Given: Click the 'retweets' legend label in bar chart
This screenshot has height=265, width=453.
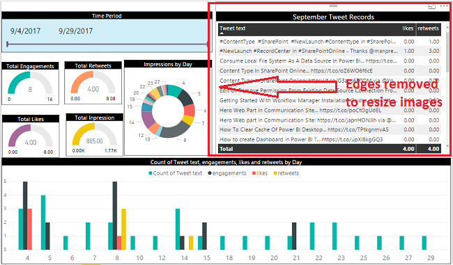Looking at the screenshot, I should (x=289, y=173).
